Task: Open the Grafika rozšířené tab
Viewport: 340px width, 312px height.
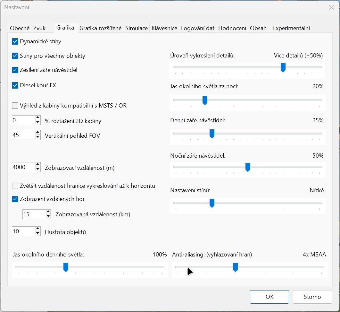Action: tap(100, 28)
